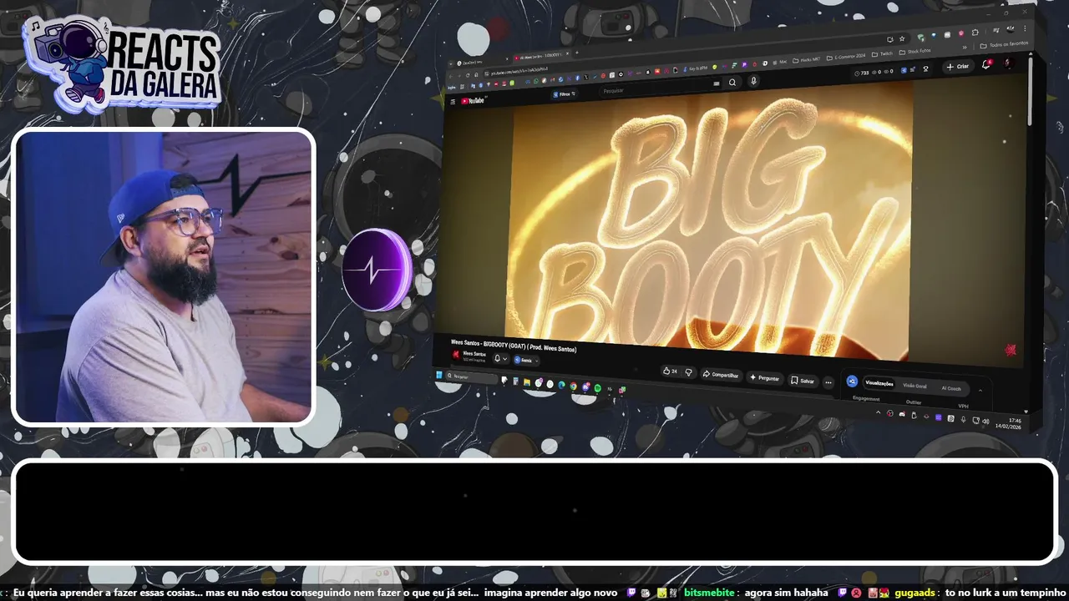Open Twitch bookmark folder

click(x=882, y=53)
